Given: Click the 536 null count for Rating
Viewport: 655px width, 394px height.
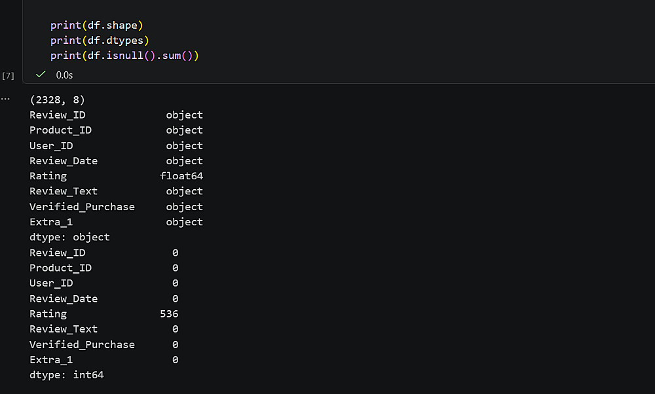Looking at the screenshot, I should 169,314.
